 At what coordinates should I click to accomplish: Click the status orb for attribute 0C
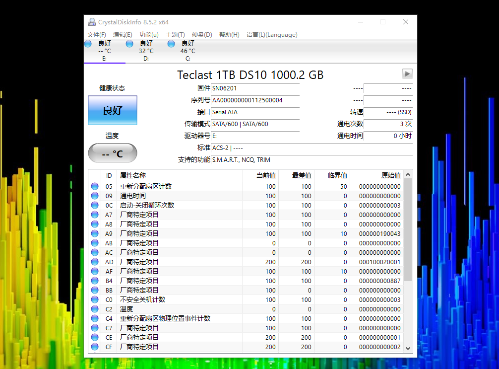[x=95, y=205]
